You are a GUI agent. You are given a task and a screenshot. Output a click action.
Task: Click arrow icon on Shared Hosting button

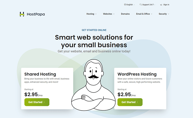[x=44, y=102]
